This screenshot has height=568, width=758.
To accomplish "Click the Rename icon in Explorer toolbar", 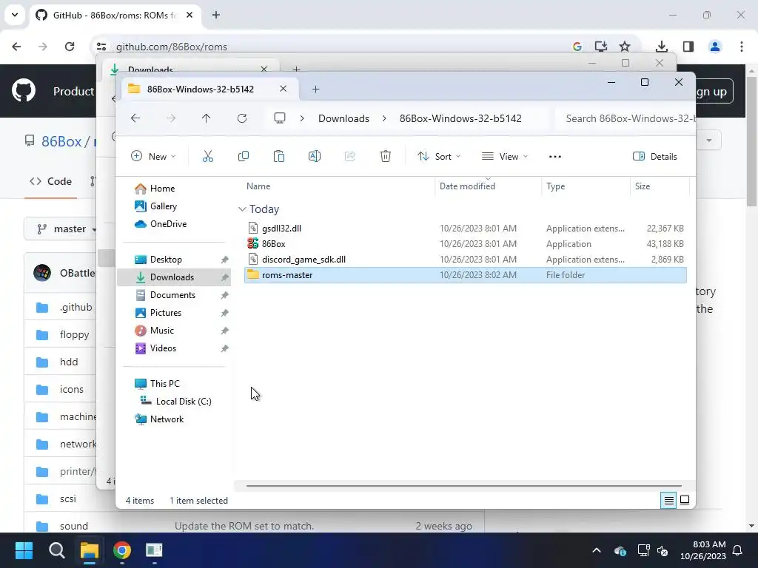I will 314,157.
